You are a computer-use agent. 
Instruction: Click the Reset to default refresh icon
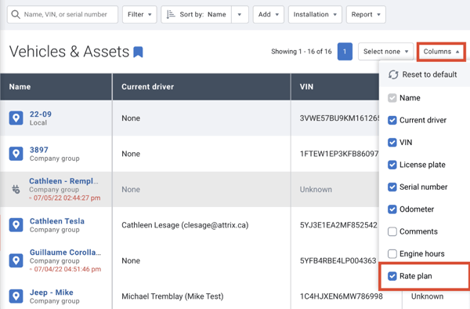[393, 75]
